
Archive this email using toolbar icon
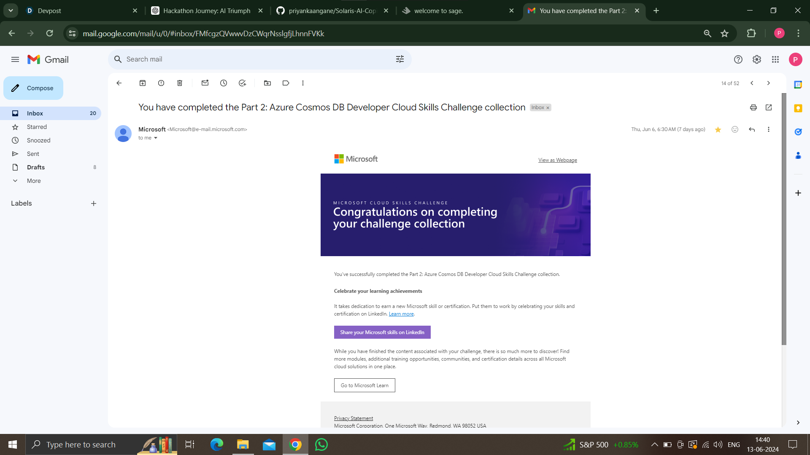pyautogui.click(x=143, y=83)
